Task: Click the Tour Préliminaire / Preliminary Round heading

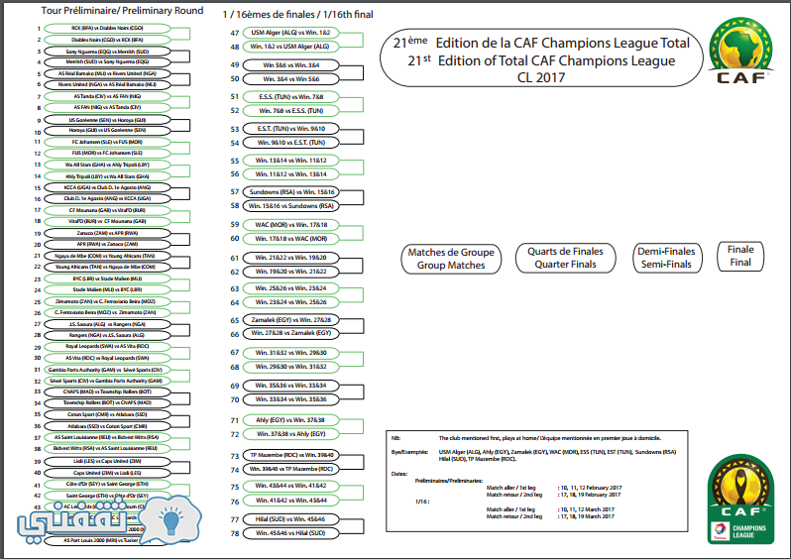Action: pyautogui.click(x=122, y=11)
